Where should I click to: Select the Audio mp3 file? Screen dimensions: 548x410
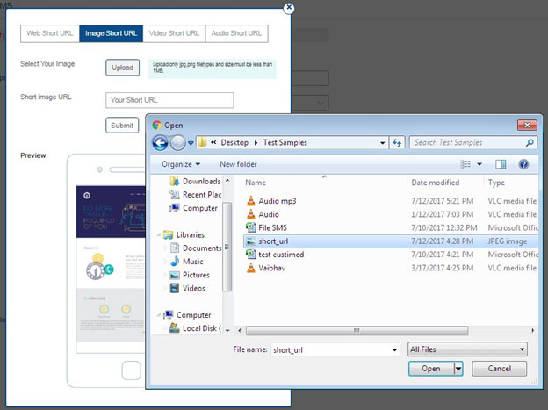277,201
